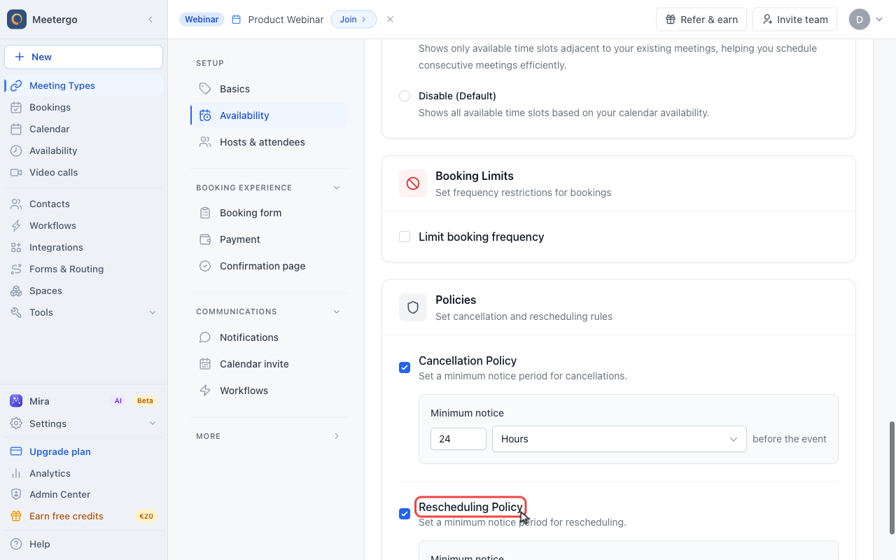Click the Forms & Routing icon

coord(16,269)
